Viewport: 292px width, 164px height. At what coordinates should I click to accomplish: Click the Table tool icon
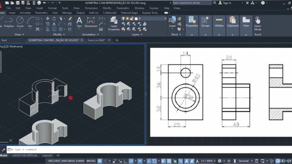click(x=101, y=29)
